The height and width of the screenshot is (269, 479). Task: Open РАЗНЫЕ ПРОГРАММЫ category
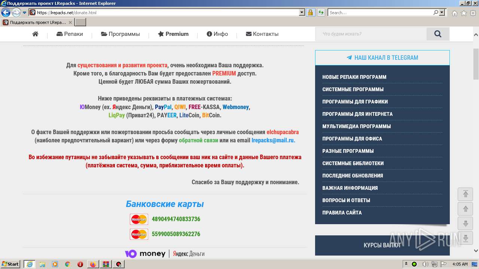348,151
